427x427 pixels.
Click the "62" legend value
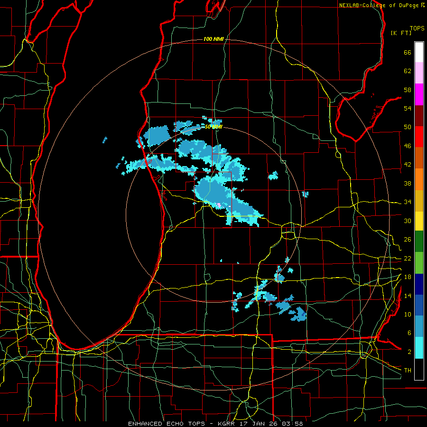click(408, 71)
